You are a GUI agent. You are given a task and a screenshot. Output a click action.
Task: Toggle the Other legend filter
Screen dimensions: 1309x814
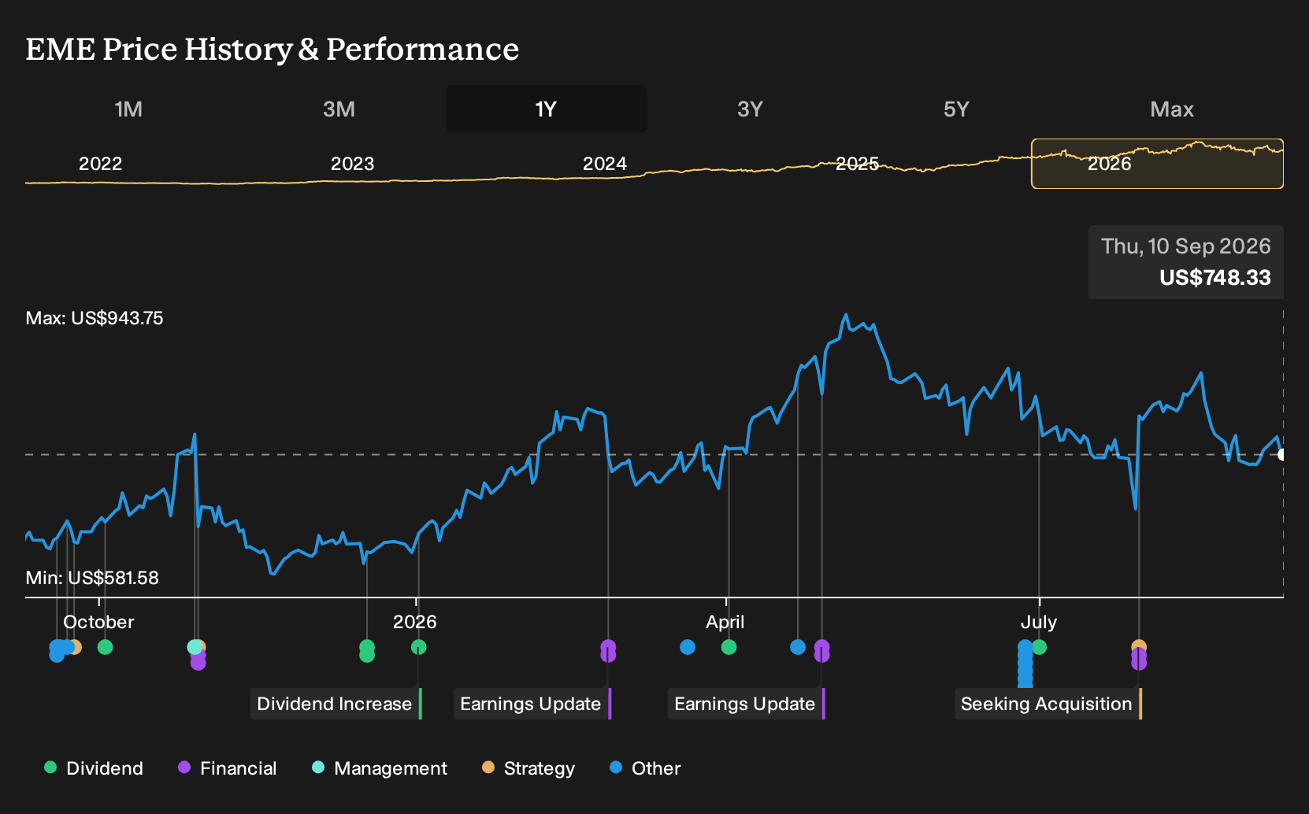[x=645, y=768]
